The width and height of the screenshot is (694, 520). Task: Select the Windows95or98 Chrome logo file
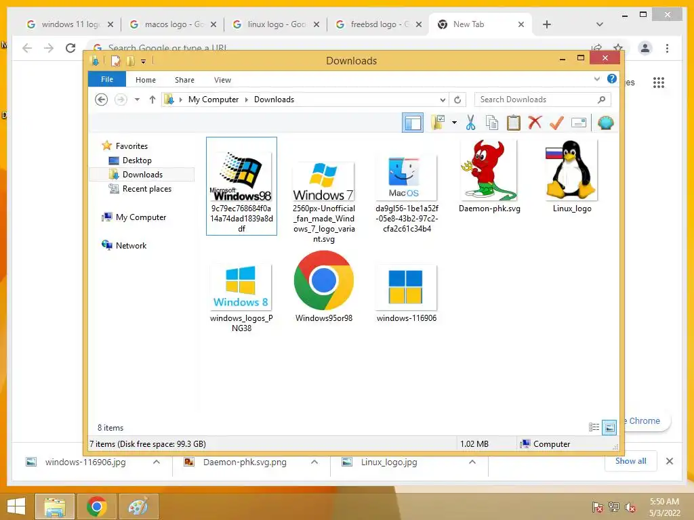[324, 286]
